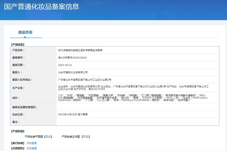
Task: Select the value 粤G妆网备字2023419810
Action: click(x=72, y=58)
